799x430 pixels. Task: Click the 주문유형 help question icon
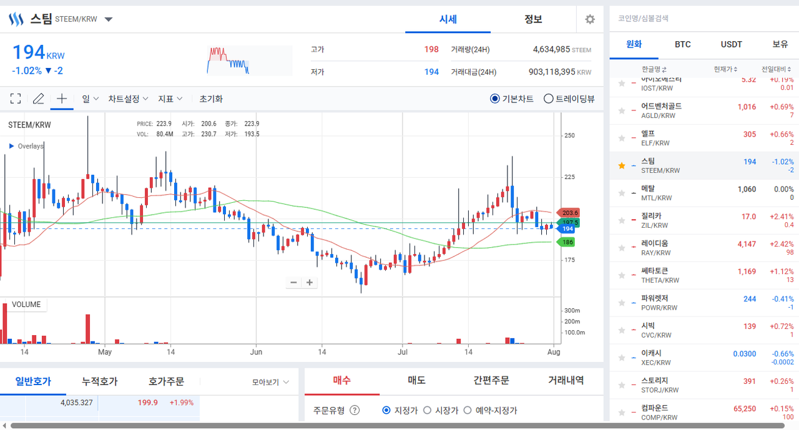point(355,410)
